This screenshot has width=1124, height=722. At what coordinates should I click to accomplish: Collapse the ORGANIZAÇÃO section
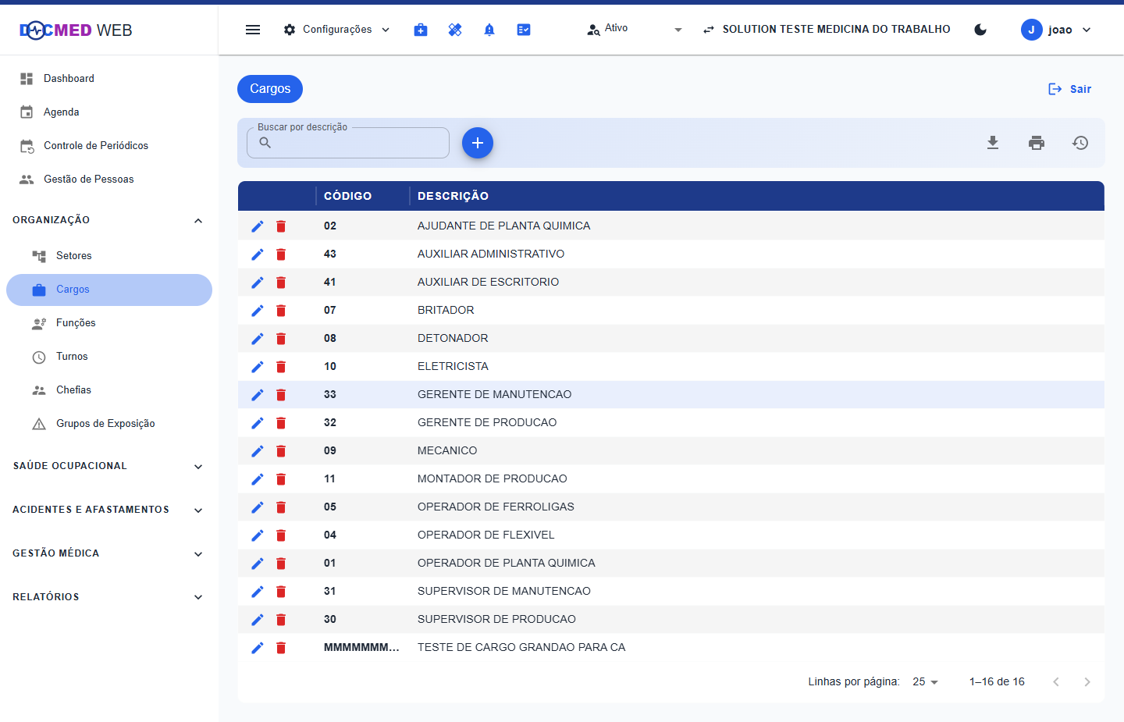pos(109,220)
